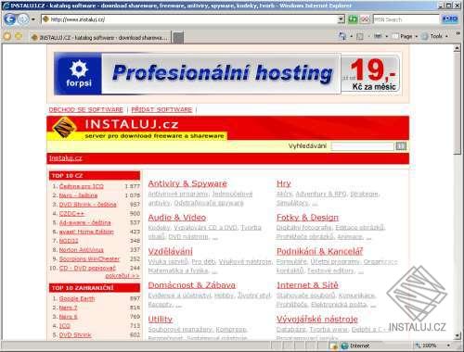
Task: Click the Vyhledávání search input field
Action: 362,146
